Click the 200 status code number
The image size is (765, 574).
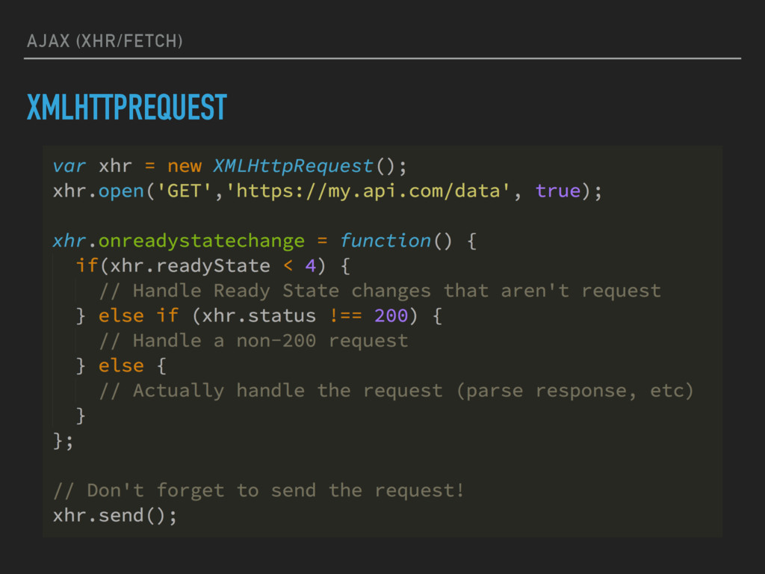(391, 316)
